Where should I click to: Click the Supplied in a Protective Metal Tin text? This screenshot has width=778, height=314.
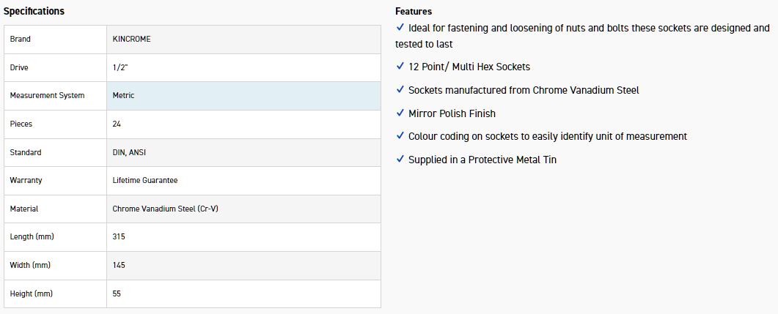(x=482, y=160)
